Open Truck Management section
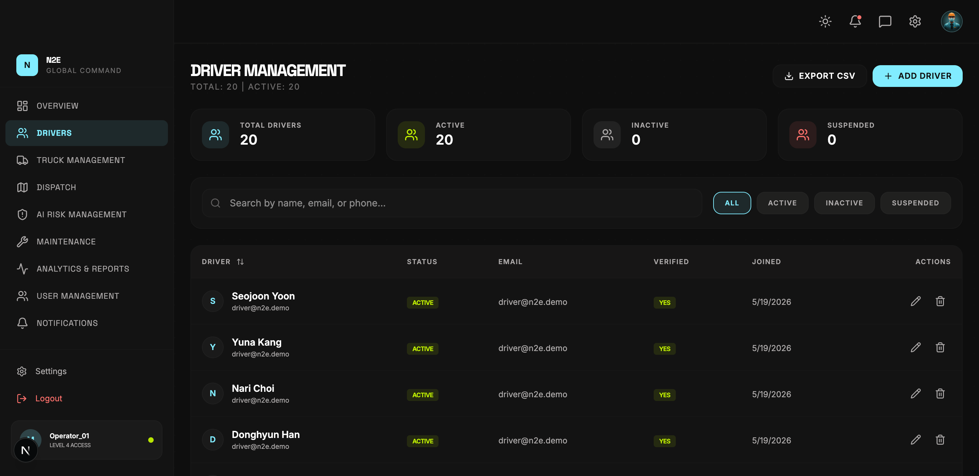The image size is (979, 476). 87,160
